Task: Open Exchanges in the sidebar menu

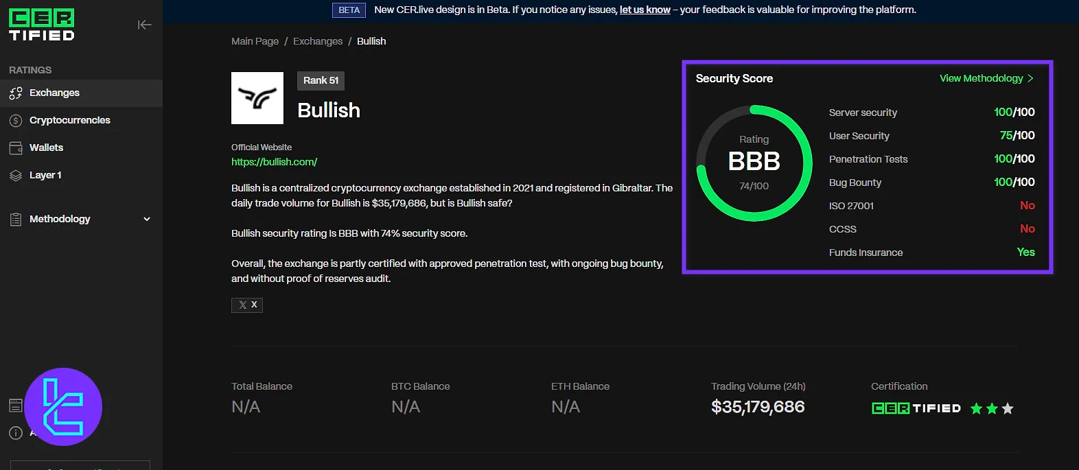Action: 81,93
